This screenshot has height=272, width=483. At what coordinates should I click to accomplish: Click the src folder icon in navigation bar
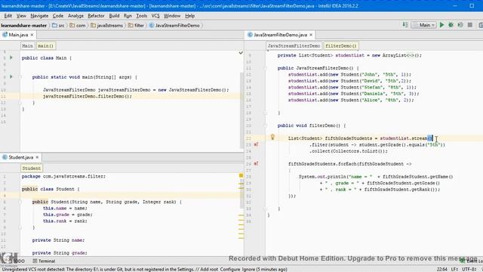[x=54, y=25]
